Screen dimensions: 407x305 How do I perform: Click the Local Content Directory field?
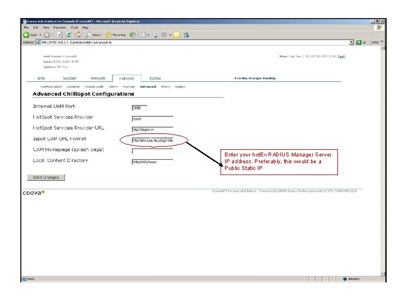click(153, 162)
